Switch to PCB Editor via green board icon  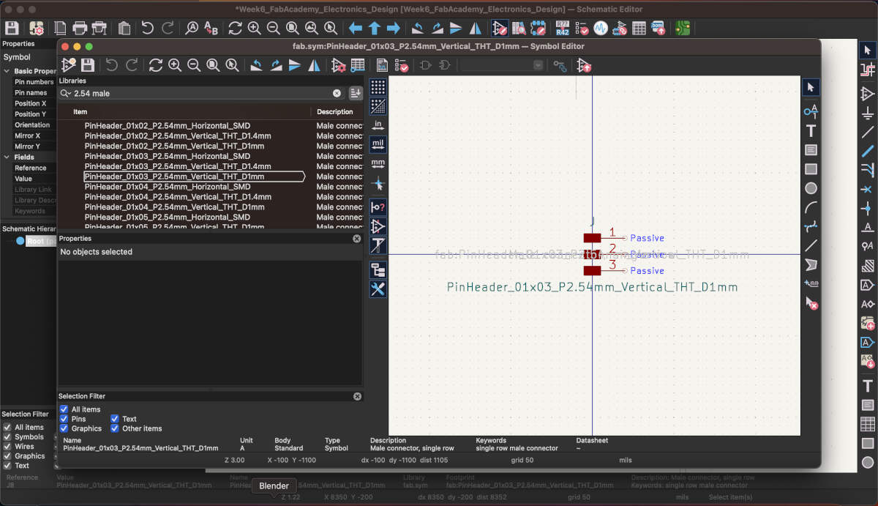click(x=683, y=29)
